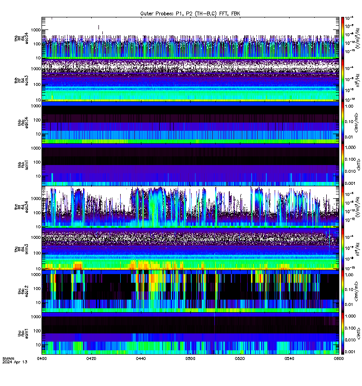The height and width of the screenshot is (386, 362).
Task: Click the 'nT²/Hz' unit label of the thc scm3 color bar
Action: (358, 249)
